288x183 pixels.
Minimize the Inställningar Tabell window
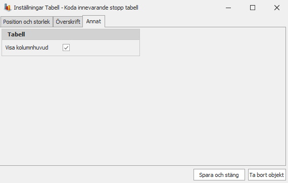228,8
